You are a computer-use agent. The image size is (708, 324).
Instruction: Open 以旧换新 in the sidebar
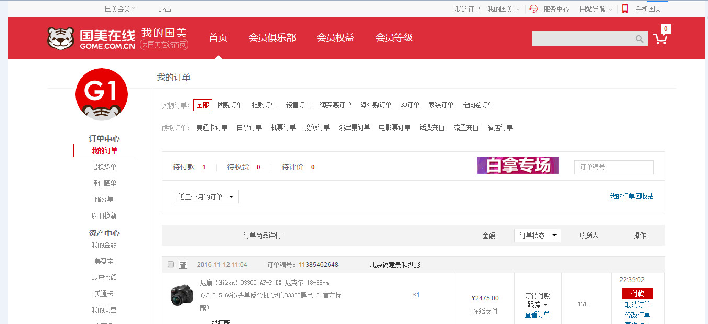[x=104, y=215]
